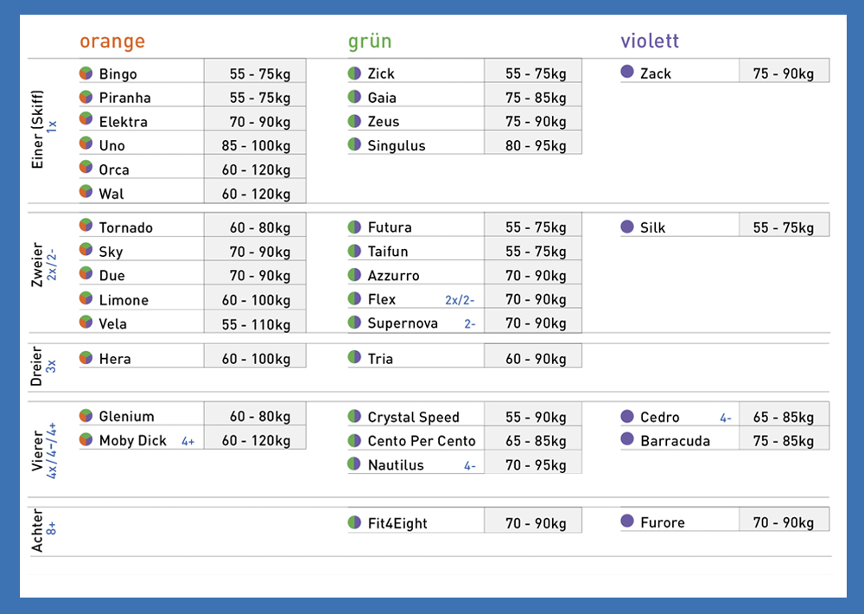Screen dimensions: 864x614
Task: Click the 85 - 100kg weight cell for Uno
Action: coord(255,145)
